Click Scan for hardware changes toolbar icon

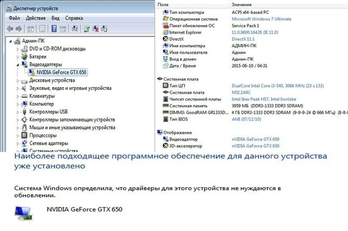tap(75, 29)
